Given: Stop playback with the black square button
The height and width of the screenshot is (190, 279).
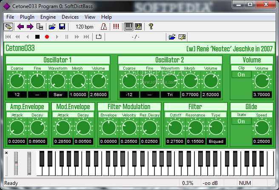Looking at the screenshot, I should click(x=37, y=37).
